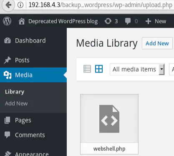This screenshot has height=156, width=174.
Task: Switch to grid view icon
Action: [99, 69]
